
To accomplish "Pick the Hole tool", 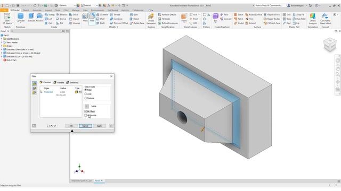I will (85, 18).
